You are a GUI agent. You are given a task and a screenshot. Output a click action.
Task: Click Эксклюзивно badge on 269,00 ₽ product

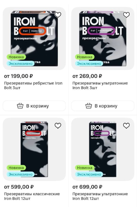[x=89, y=63]
